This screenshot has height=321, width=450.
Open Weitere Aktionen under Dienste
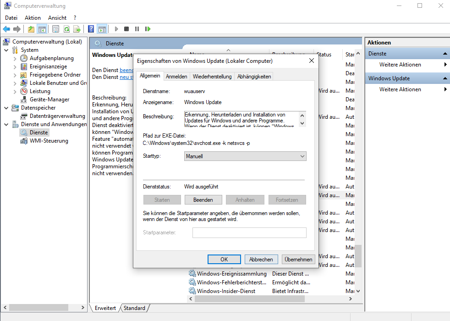[x=400, y=65]
